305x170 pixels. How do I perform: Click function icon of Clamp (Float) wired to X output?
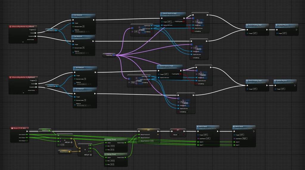point(106,139)
